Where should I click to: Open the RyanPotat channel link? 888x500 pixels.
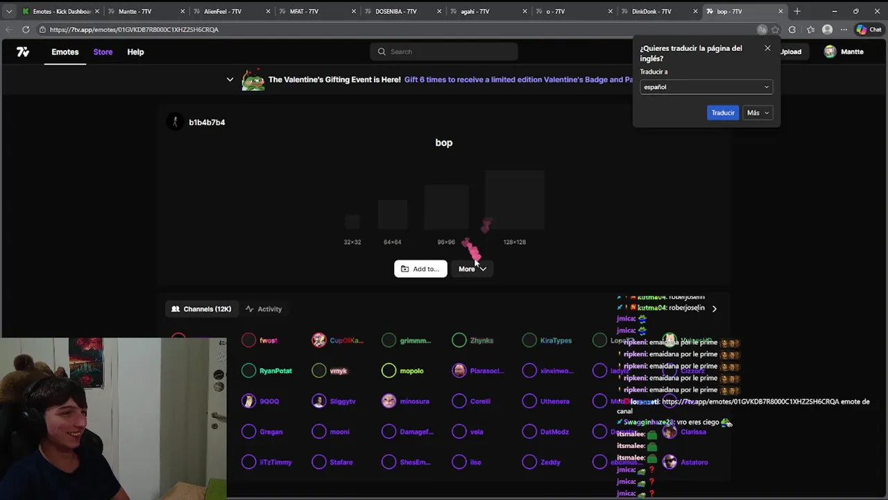(x=275, y=371)
